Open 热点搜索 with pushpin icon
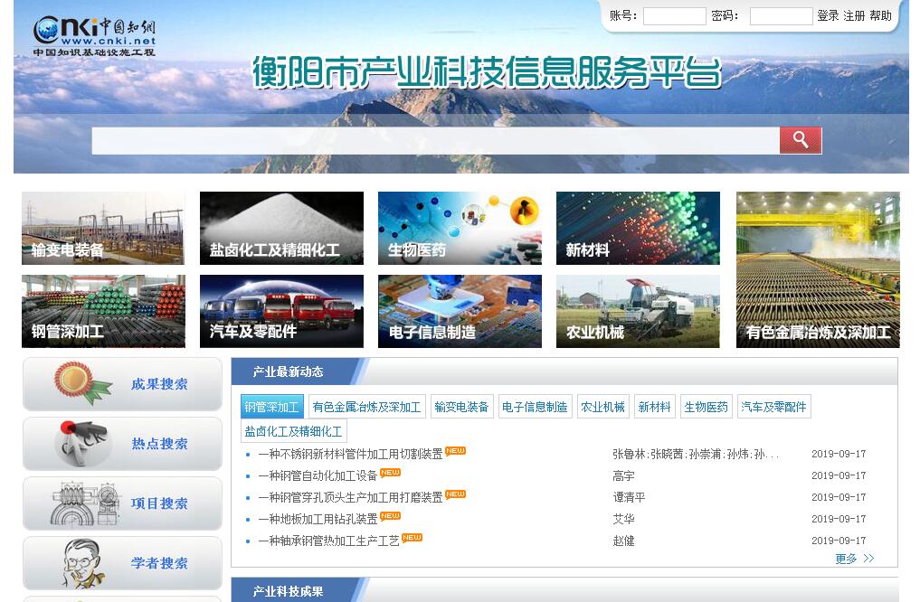 122,444
